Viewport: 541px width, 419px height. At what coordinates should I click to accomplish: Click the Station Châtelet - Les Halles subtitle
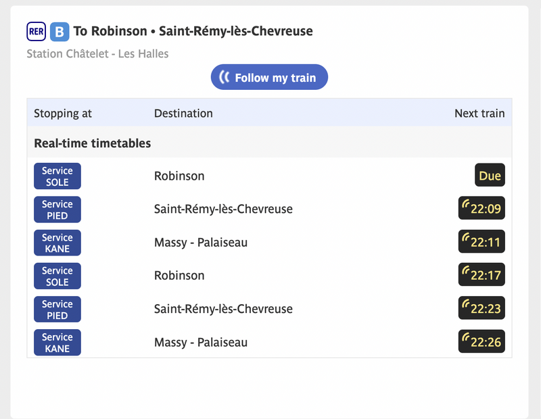pyautogui.click(x=97, y=53)
